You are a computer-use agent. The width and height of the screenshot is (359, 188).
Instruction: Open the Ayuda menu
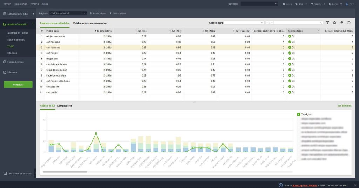[x=45, y=4]
